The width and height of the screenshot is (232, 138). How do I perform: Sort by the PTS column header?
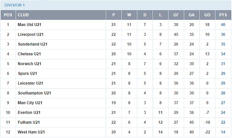[223, 15]
